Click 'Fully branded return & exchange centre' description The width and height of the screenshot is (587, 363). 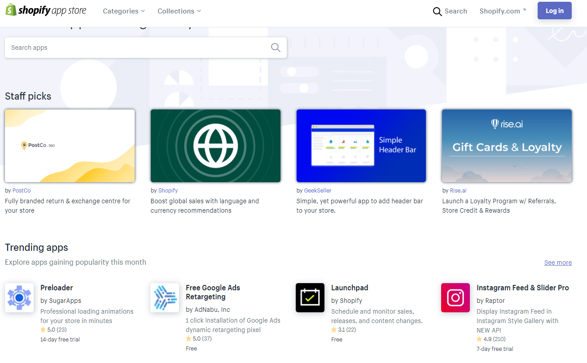[x=68, y=206]
